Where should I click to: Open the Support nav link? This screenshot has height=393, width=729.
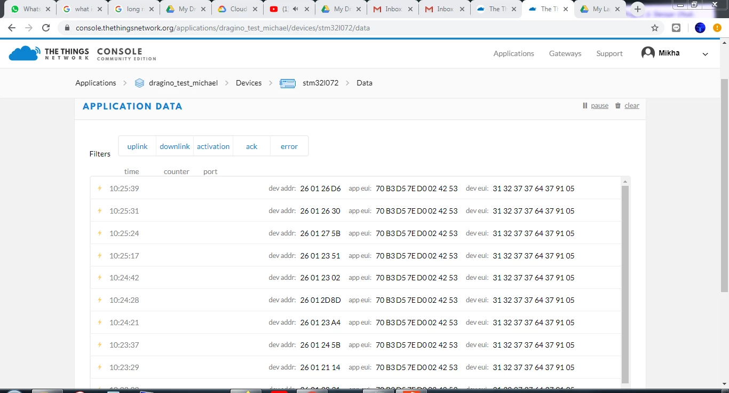pyautogui.click(x=609, y=53)
